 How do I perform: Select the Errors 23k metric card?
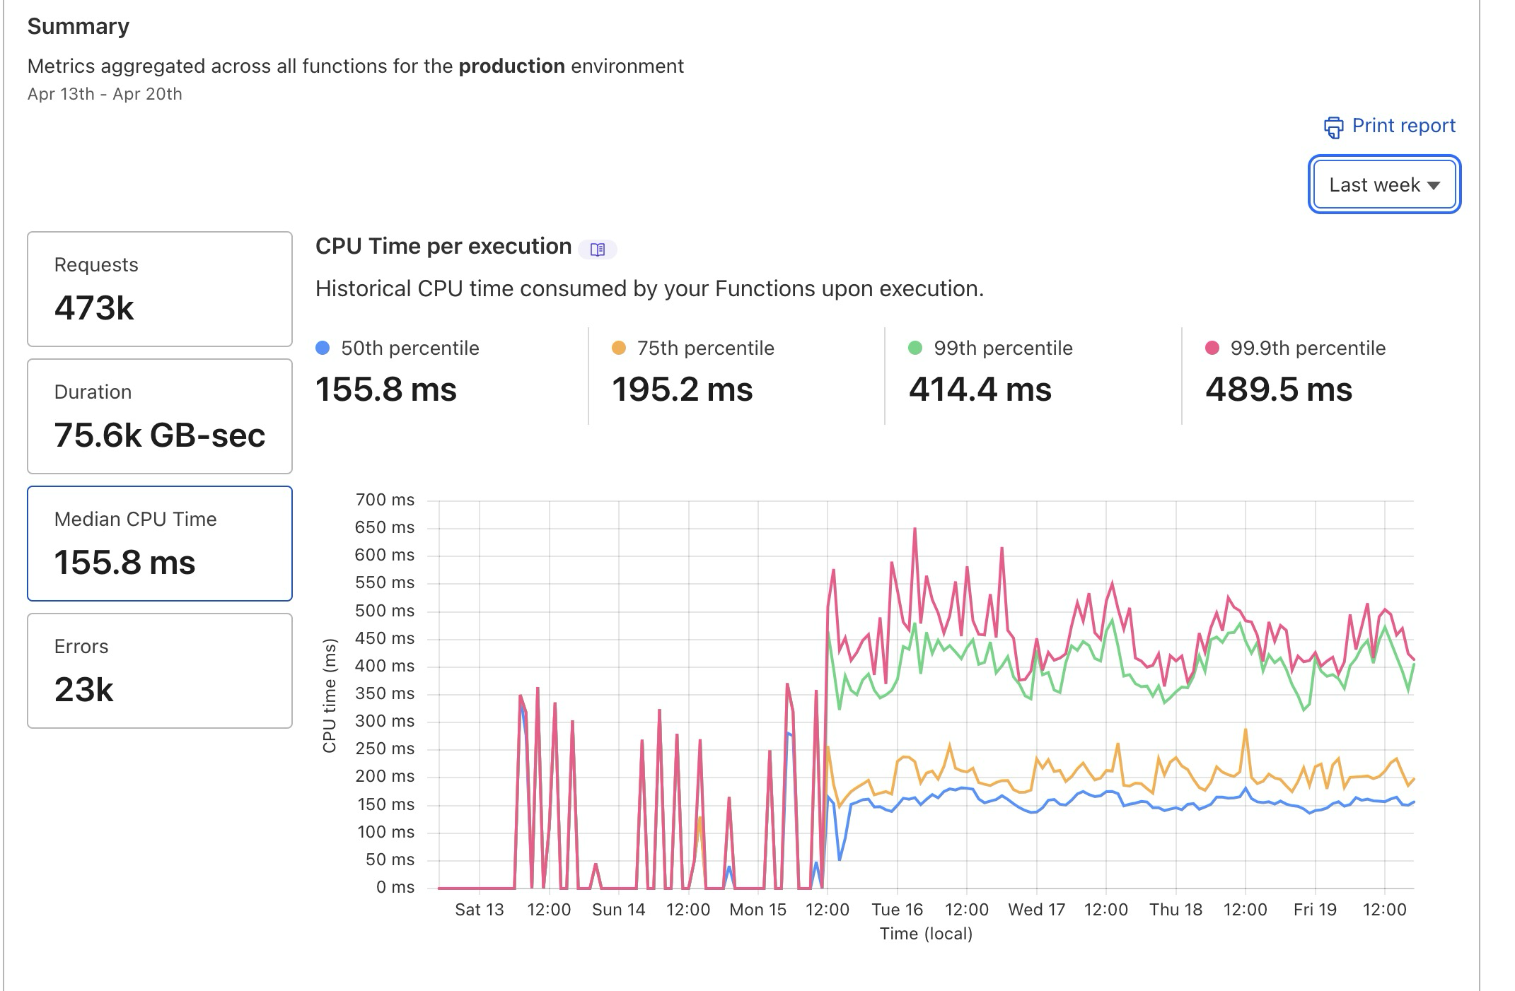(x=160, y=671)
